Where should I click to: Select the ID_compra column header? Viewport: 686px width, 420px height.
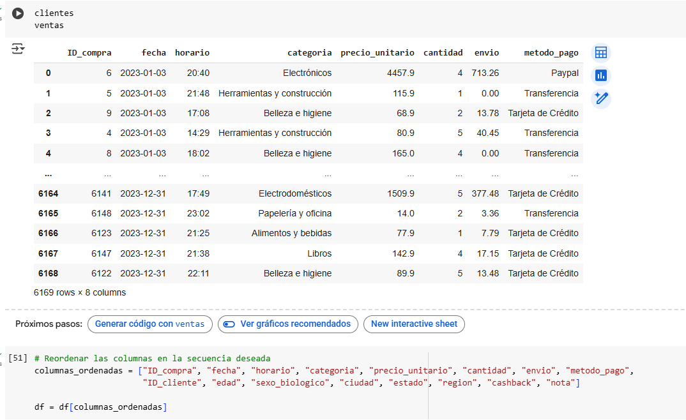[89, 53]
